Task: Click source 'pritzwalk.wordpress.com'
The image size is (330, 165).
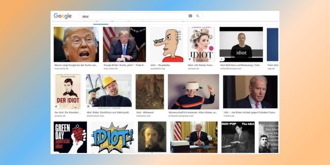Action: pos(181,116)
